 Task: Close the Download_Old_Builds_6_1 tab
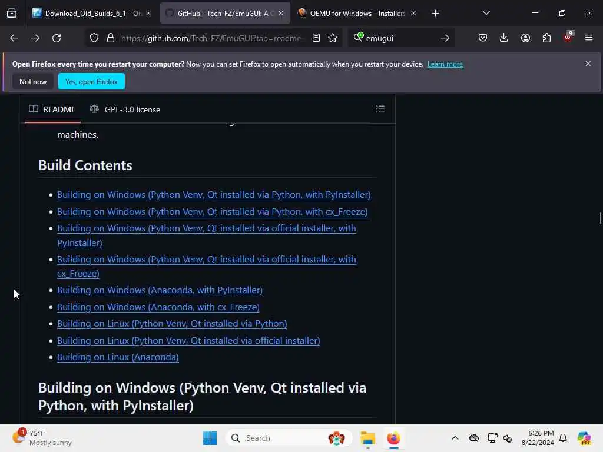(148, 14)
